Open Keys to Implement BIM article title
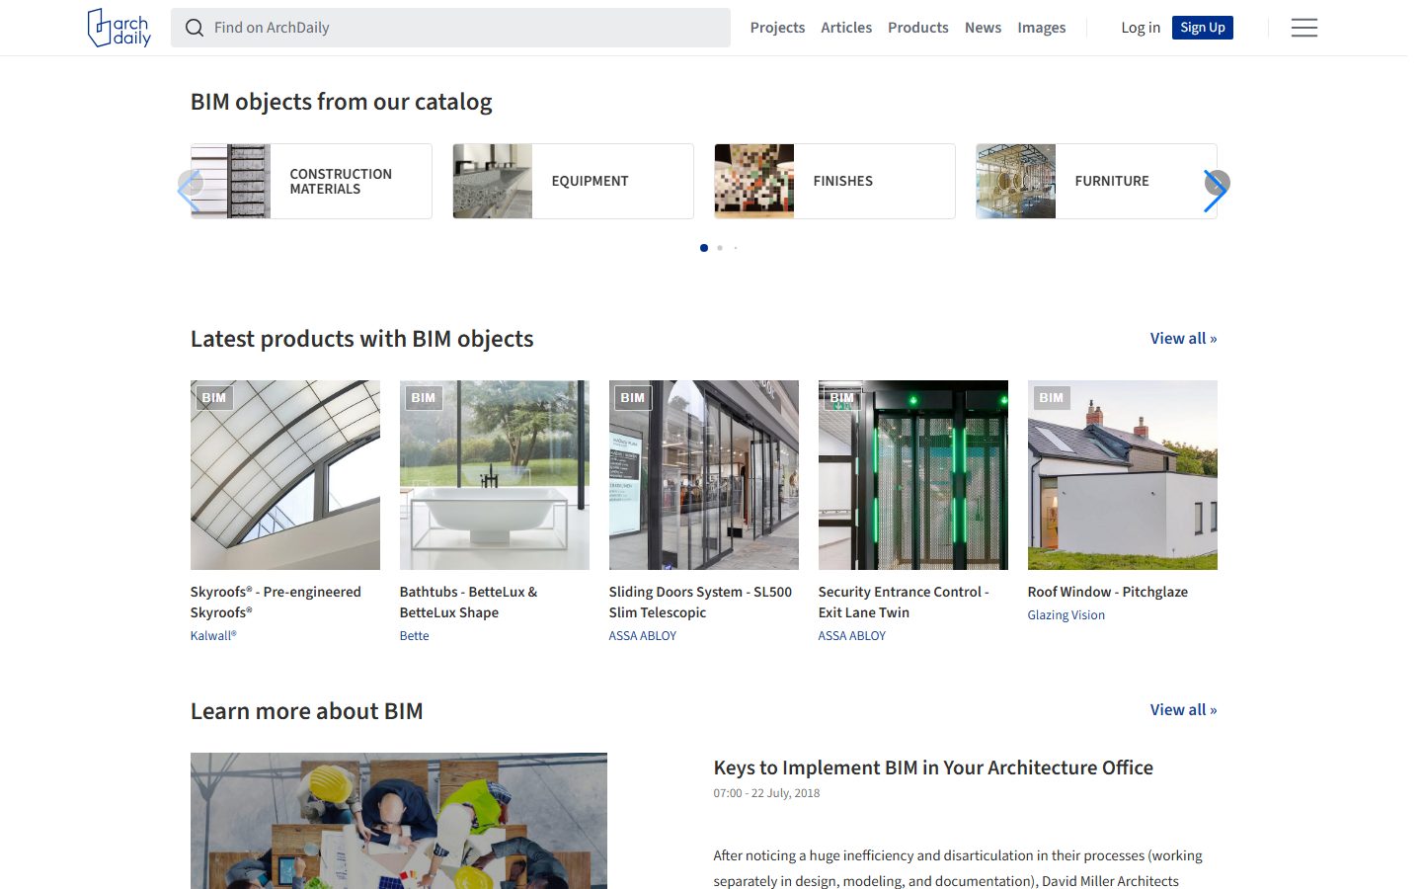1422x889 pixels. pos(933,768)
